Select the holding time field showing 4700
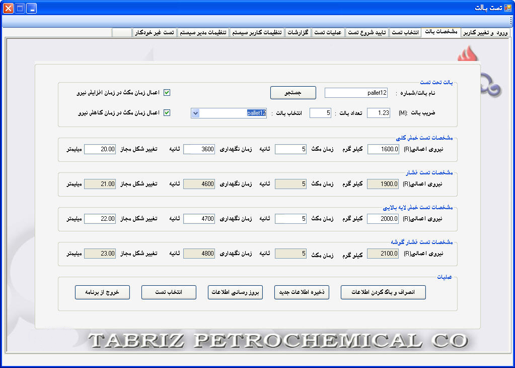 pos(199,219)
